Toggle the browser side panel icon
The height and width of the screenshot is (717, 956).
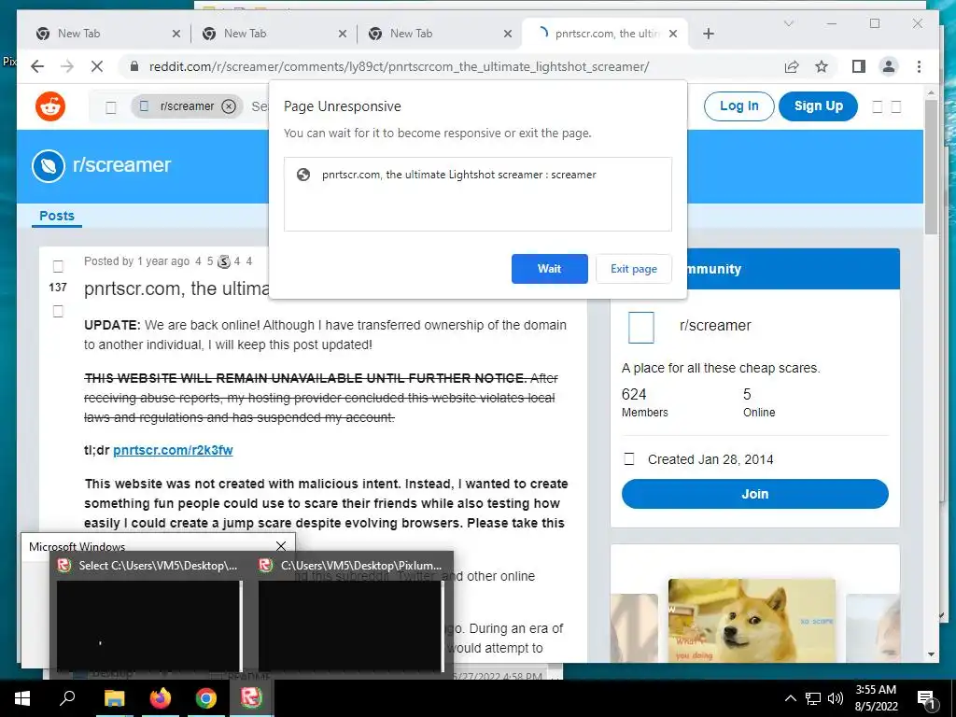[859, 66]
